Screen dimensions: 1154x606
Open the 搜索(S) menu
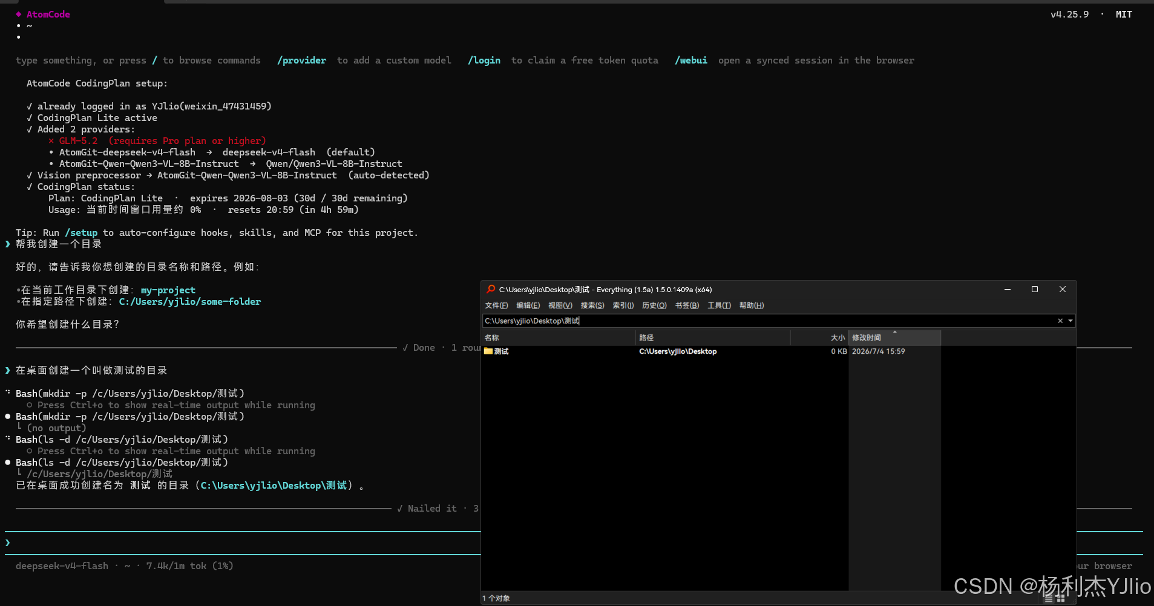point(592,305)
